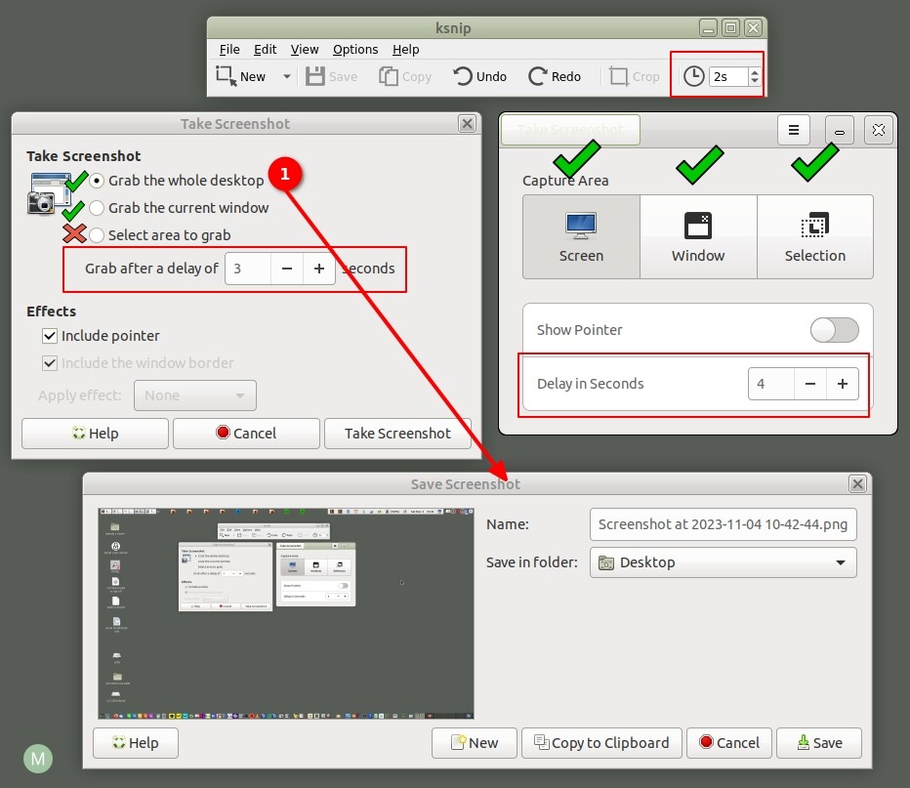The width and height of the screenshot is (910, 788).
Task: Click the green M avatar circle
Action: [x=38, y=759]
